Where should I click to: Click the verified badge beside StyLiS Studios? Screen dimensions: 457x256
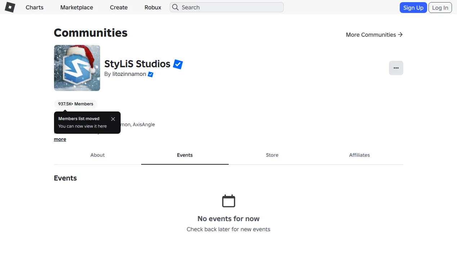[x=178, y=64]
